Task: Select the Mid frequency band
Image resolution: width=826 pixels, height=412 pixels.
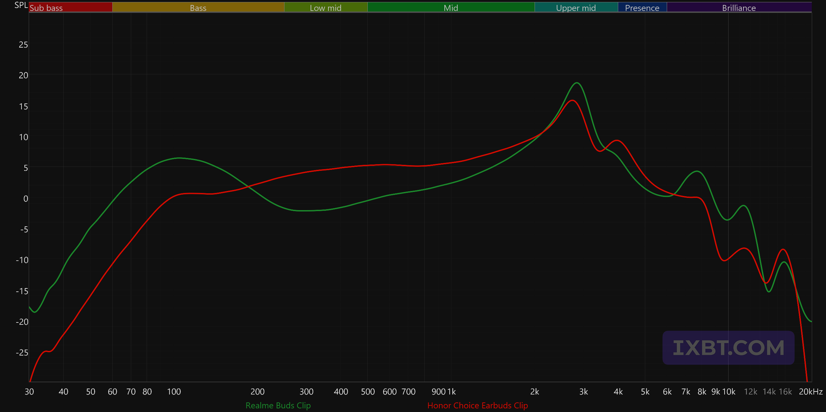Action: click(x=451, y=7)
